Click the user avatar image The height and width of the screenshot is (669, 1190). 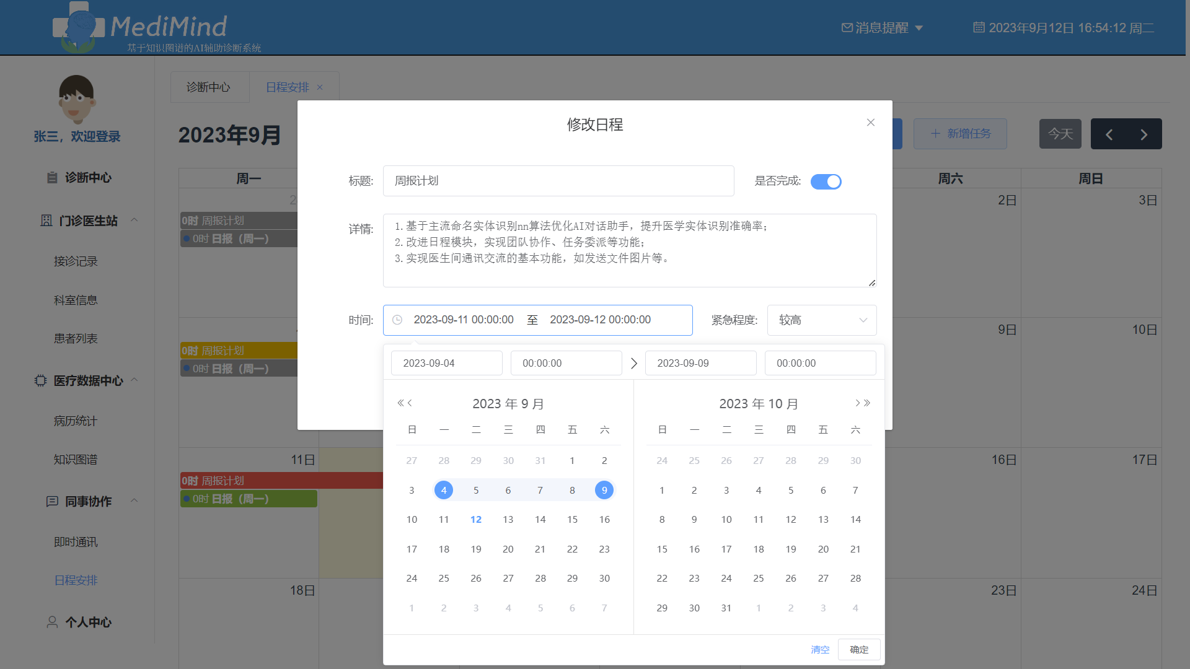tap(76, 99)
